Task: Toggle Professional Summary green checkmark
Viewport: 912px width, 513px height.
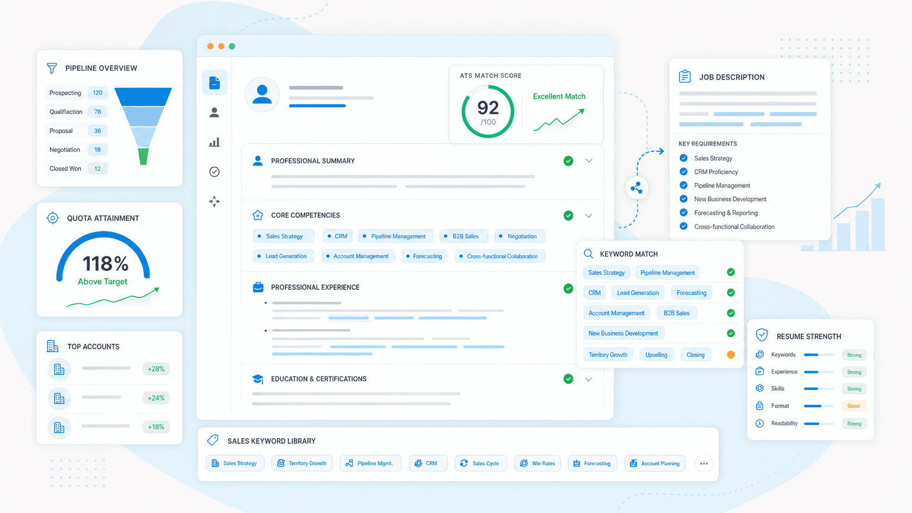Action: [x=568, y=161]
